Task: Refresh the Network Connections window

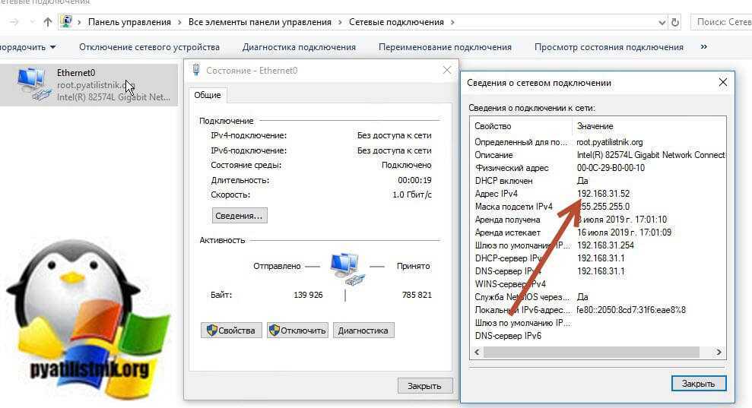Action: pos(674,22)
